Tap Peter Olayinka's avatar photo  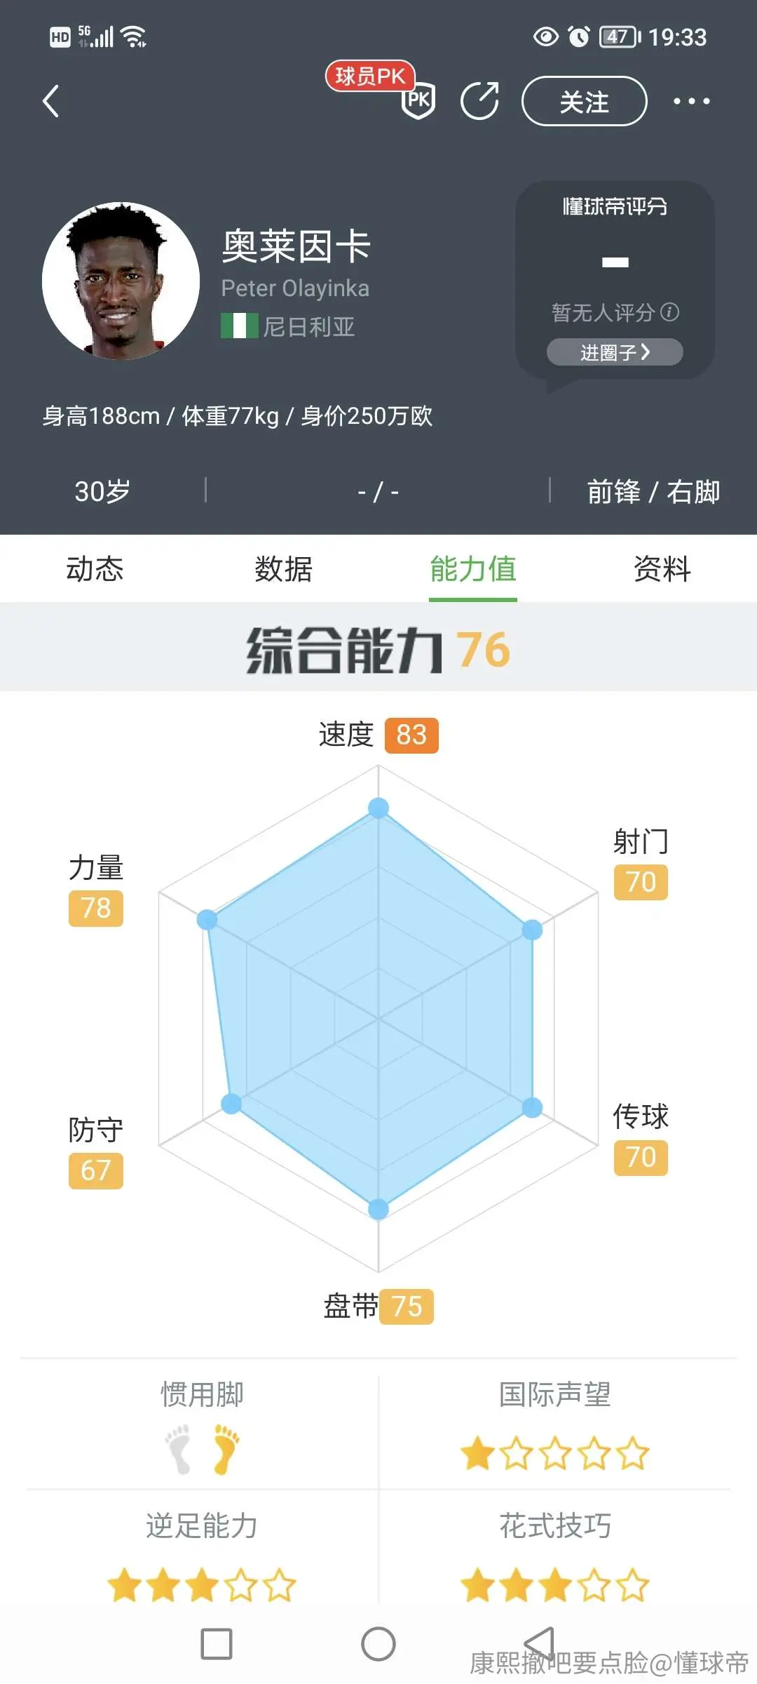121,281
